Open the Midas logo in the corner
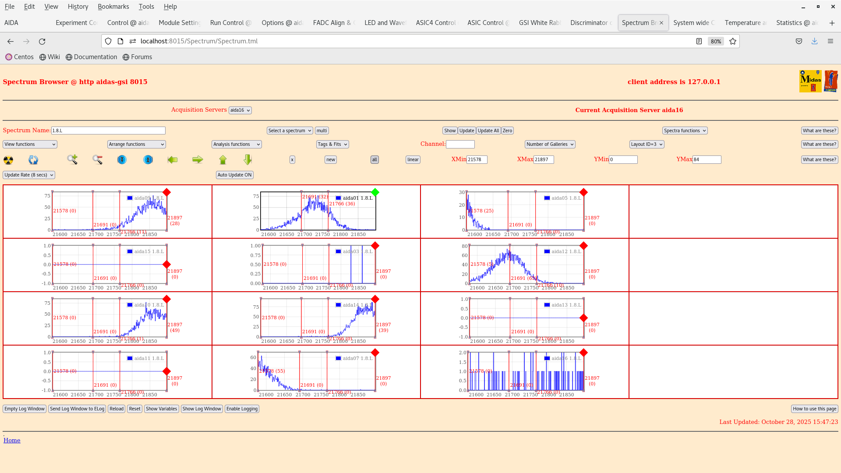 [810, 81]
